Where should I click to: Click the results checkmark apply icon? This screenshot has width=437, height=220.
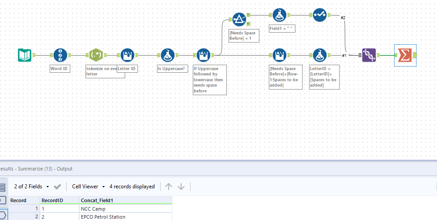[x=57, y=187]
